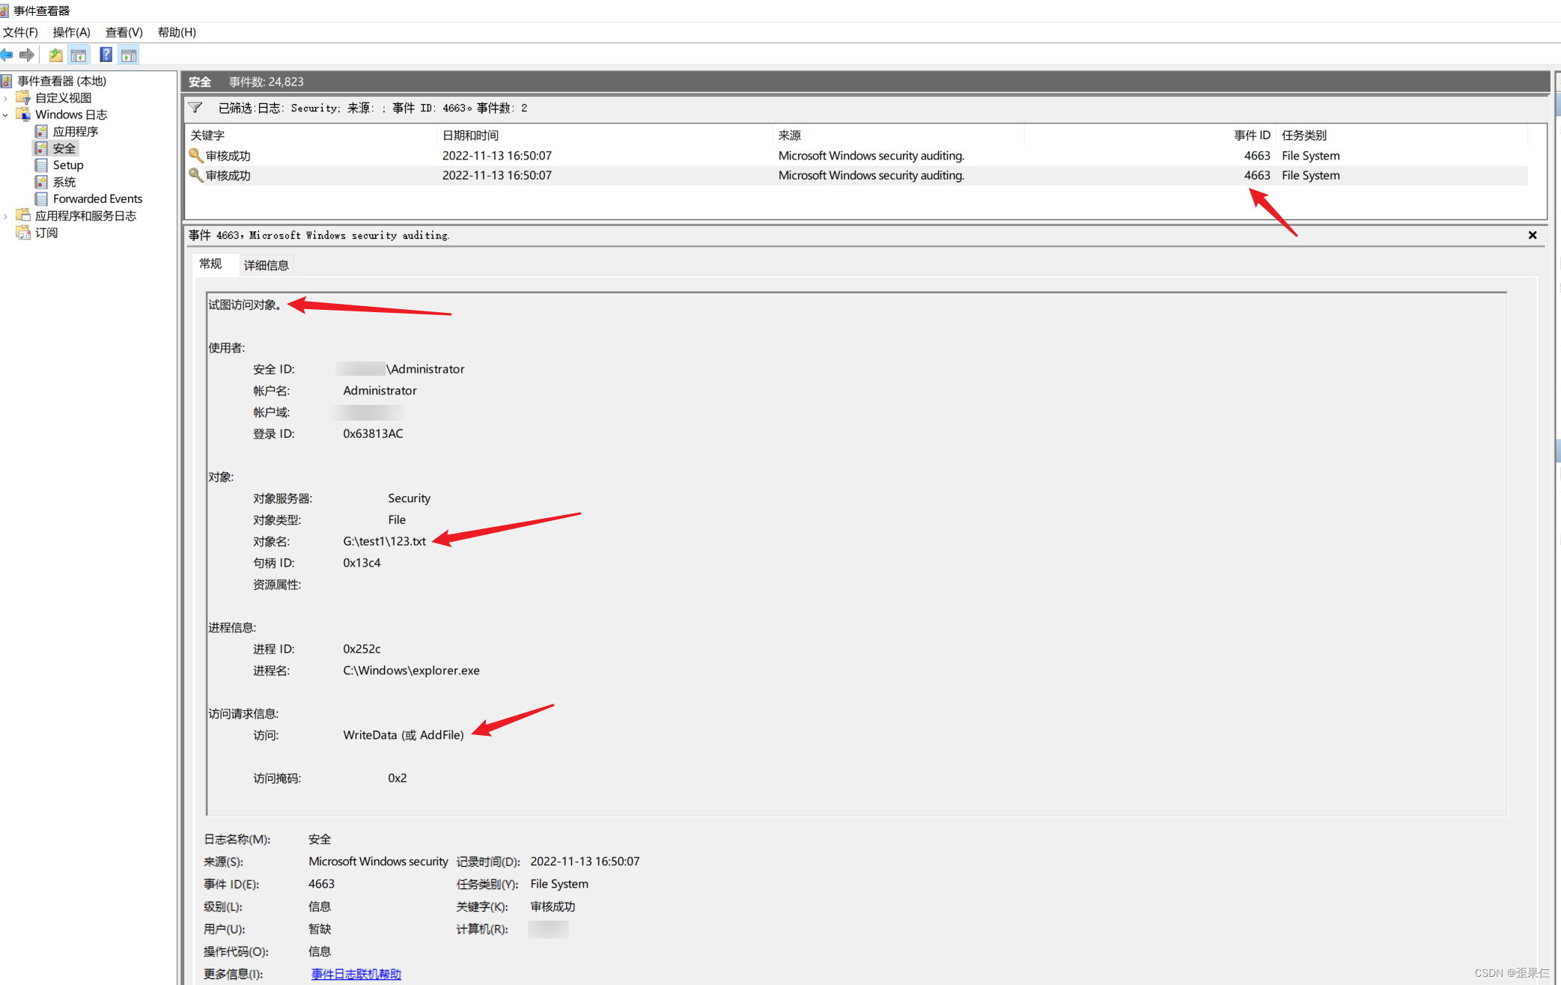Select Forwarded Events log in tree
The width and height of the screenshot is (1561, 985).
[97, 198]
